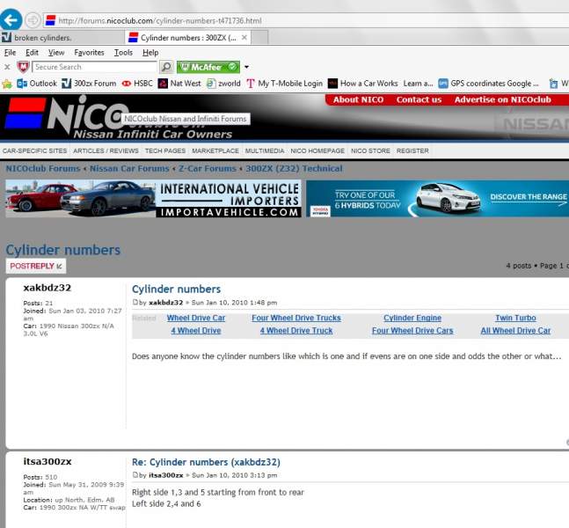Click the McAfee shield icon in toolbar
The image size is (569, 528).
tap(23, 67)
